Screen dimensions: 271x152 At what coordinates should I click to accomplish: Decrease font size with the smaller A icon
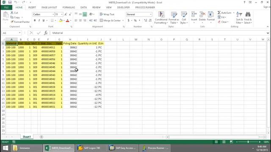point(70,14)
